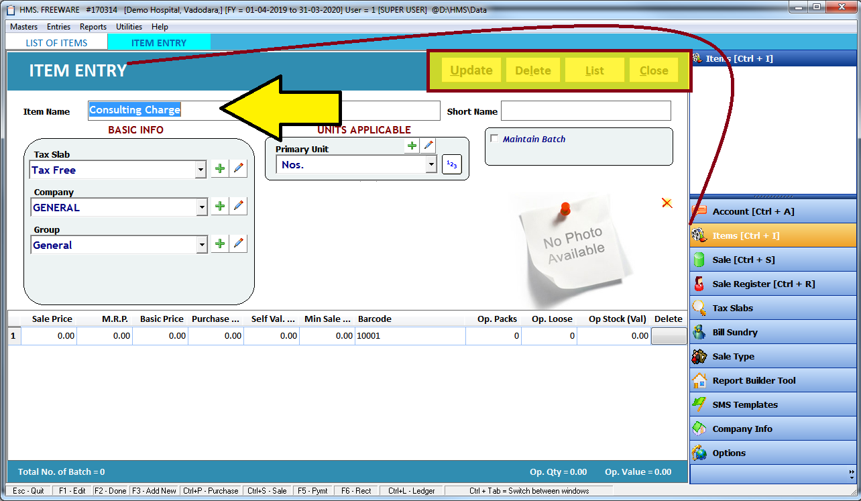Image resolution: width=861 pixels, height=501 pixels.
Task: Add a new Tax Slab
Action: coord(219,168)
